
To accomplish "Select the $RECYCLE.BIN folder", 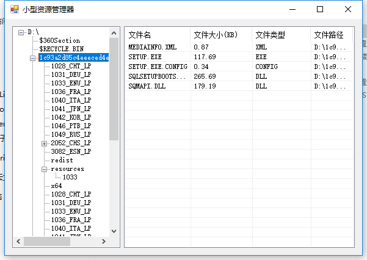I will coord(61,49).
